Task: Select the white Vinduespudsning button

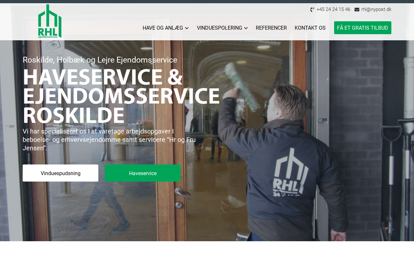Action: click(x=60, y=173)
